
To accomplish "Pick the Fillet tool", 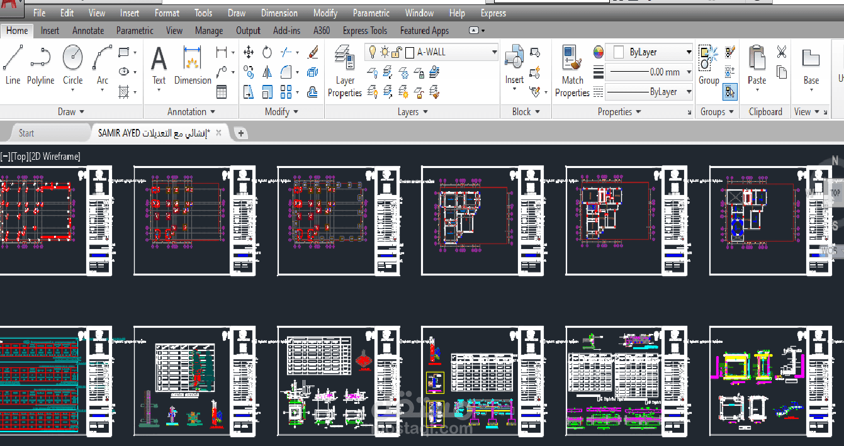I will click(286, 72).
